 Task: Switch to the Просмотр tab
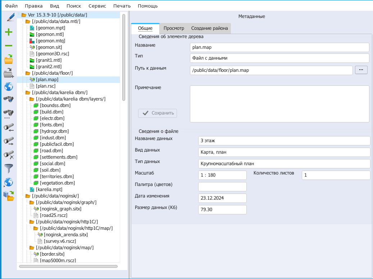coord(174,28)
